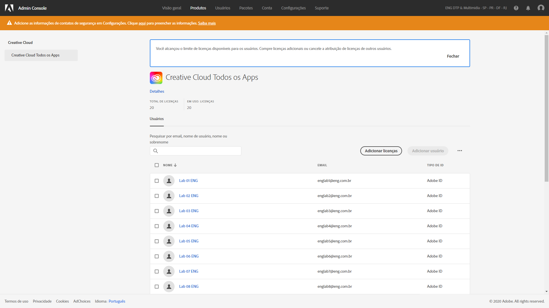Check the box for Lab 06 ENG
The height and width of the screenshot is (308, 549).
(157, 256)
